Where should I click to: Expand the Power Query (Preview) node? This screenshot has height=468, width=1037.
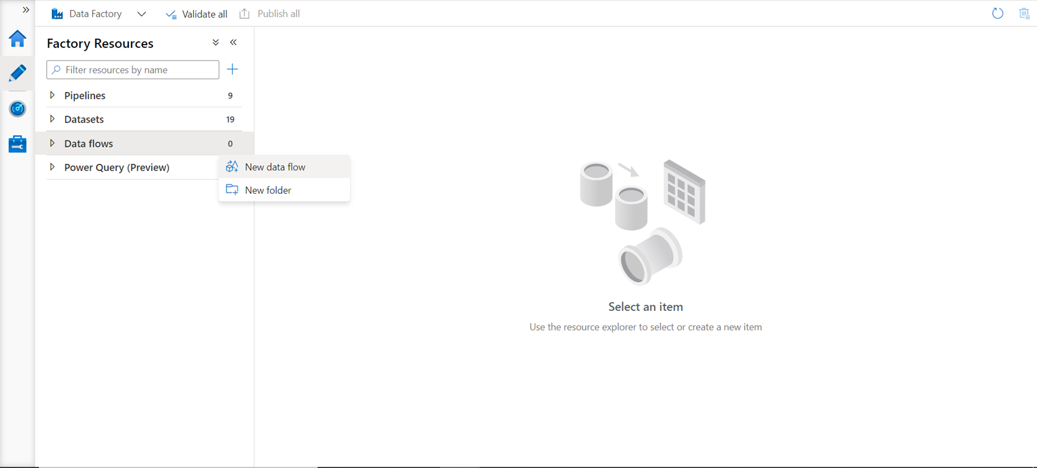tap(52, 167)
